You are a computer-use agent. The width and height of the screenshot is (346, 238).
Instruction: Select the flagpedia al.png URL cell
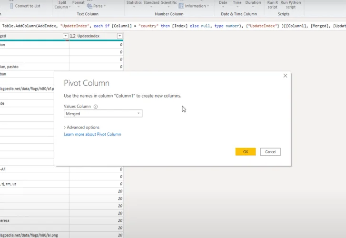[x=34, y=235]
